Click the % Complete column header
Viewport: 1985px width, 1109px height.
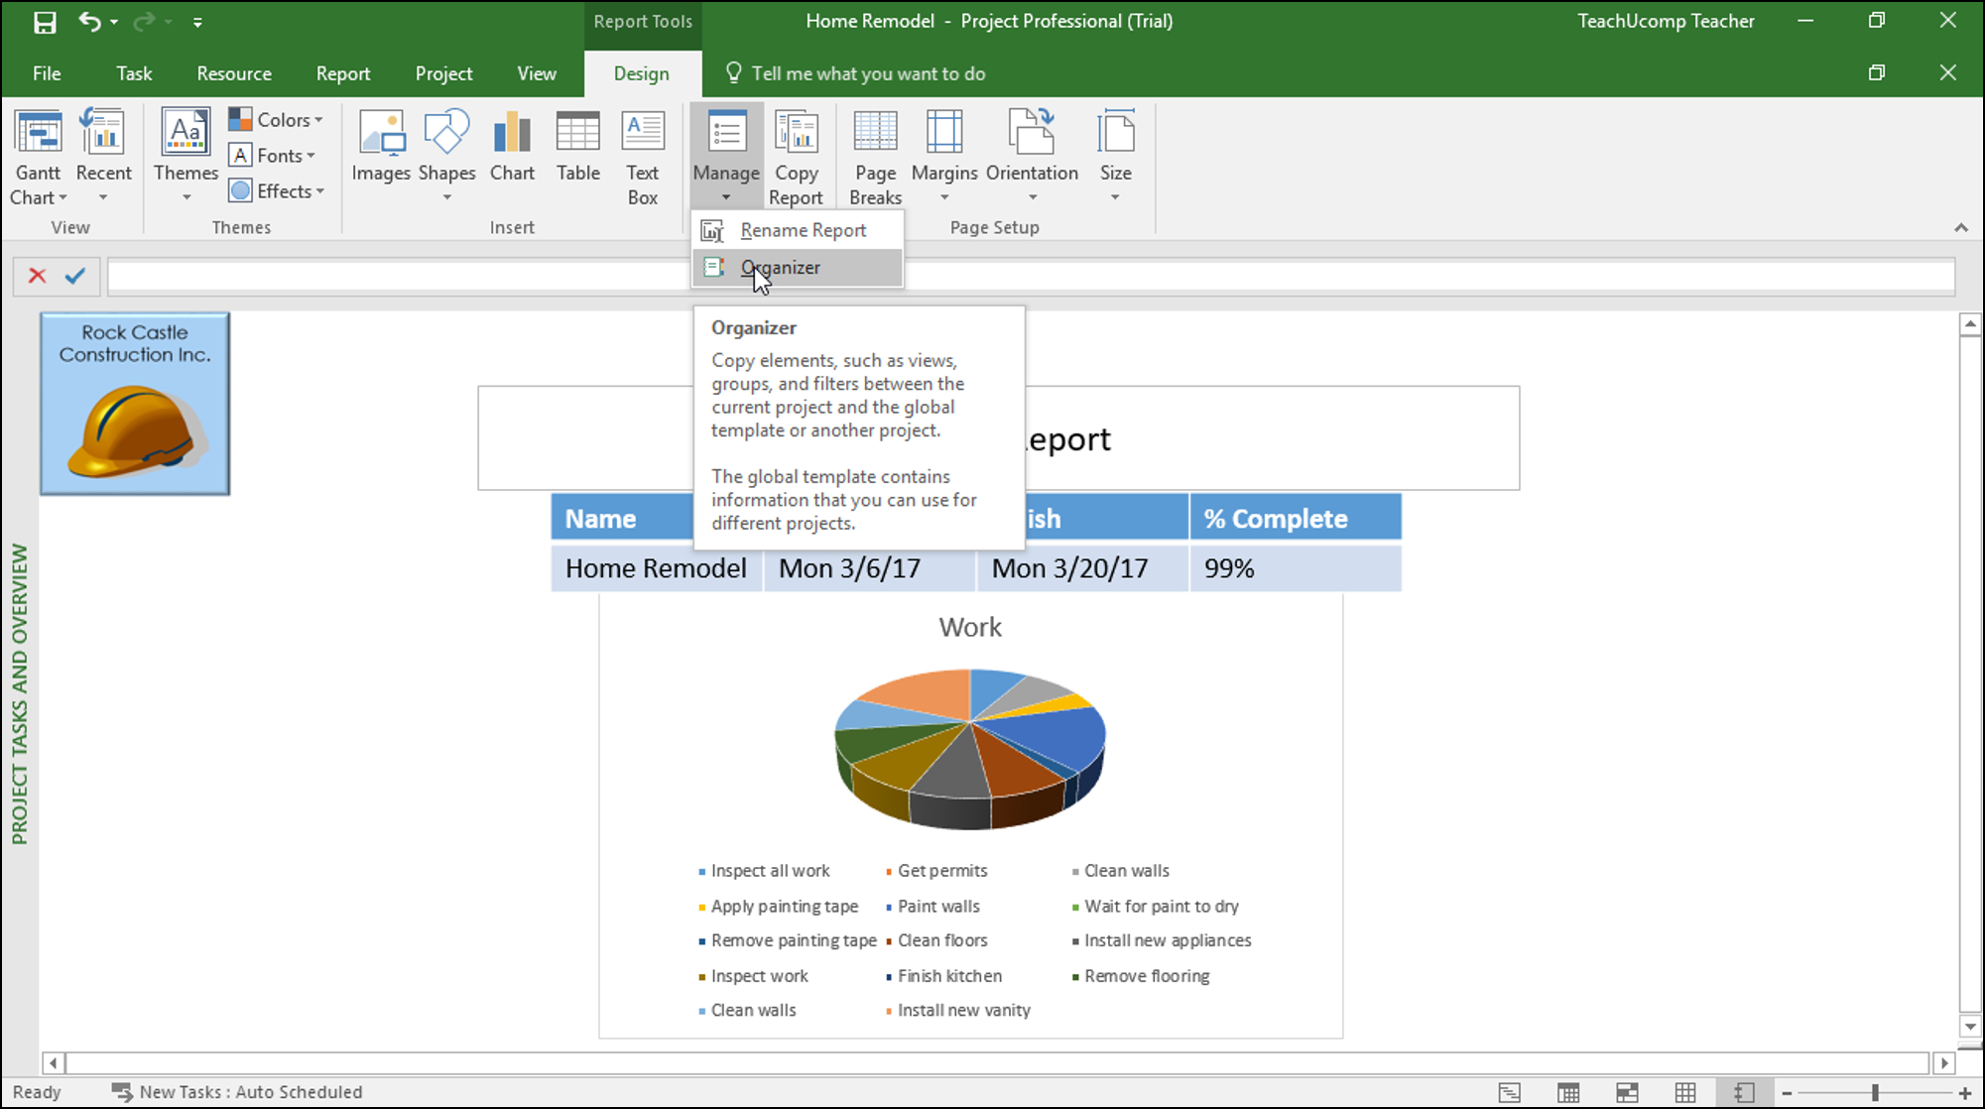tap(1296, 518)
